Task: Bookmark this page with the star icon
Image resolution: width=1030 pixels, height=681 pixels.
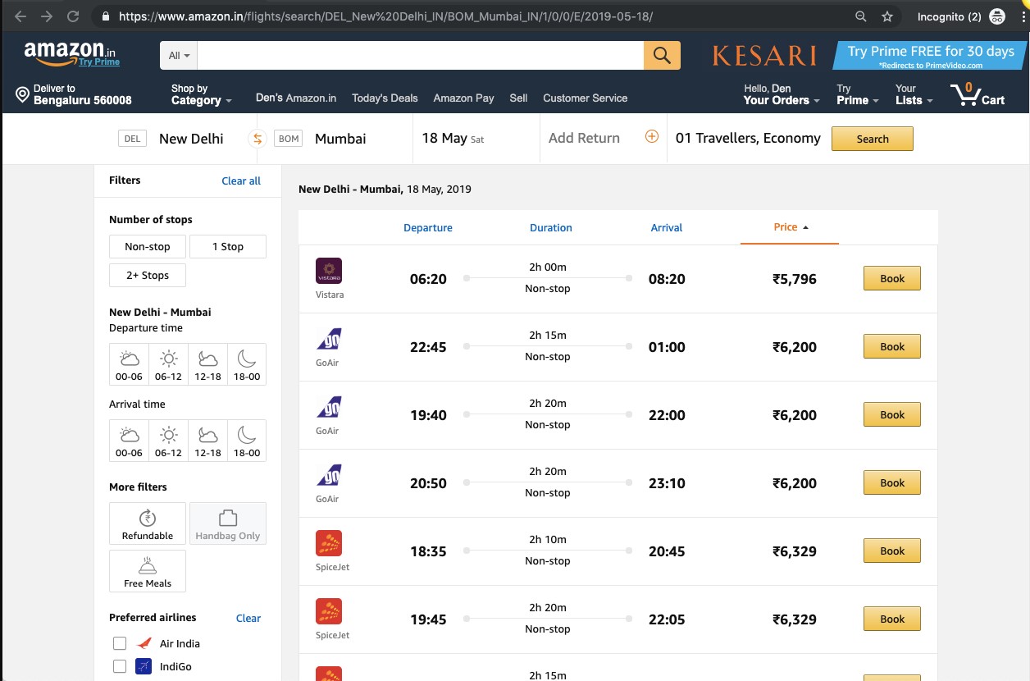Action: 887,16
